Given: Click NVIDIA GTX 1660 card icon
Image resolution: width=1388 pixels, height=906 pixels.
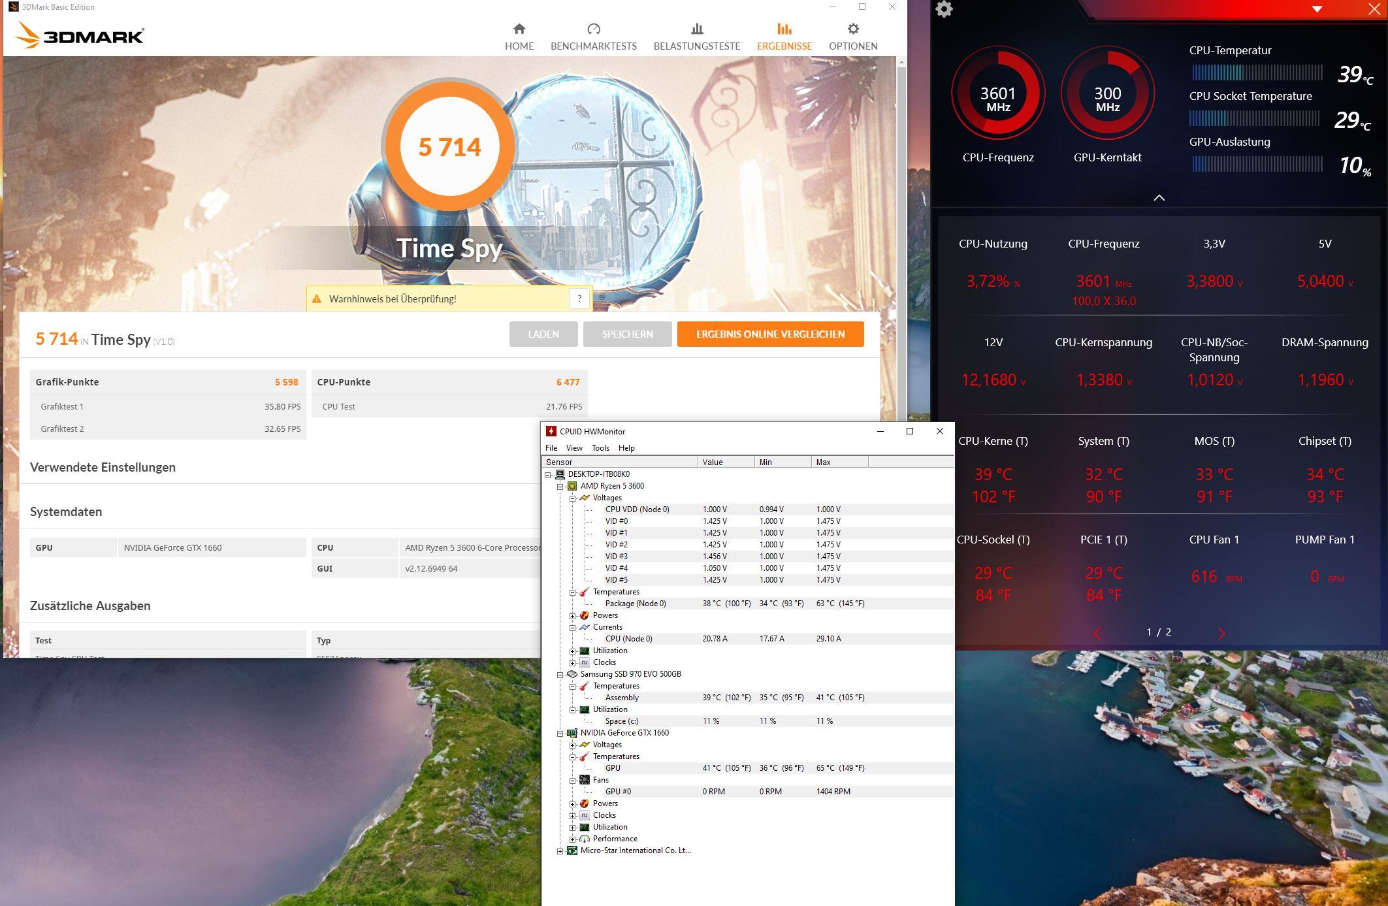Looking at the screenshot, I should pyautogui.click(x=572, y=733).
